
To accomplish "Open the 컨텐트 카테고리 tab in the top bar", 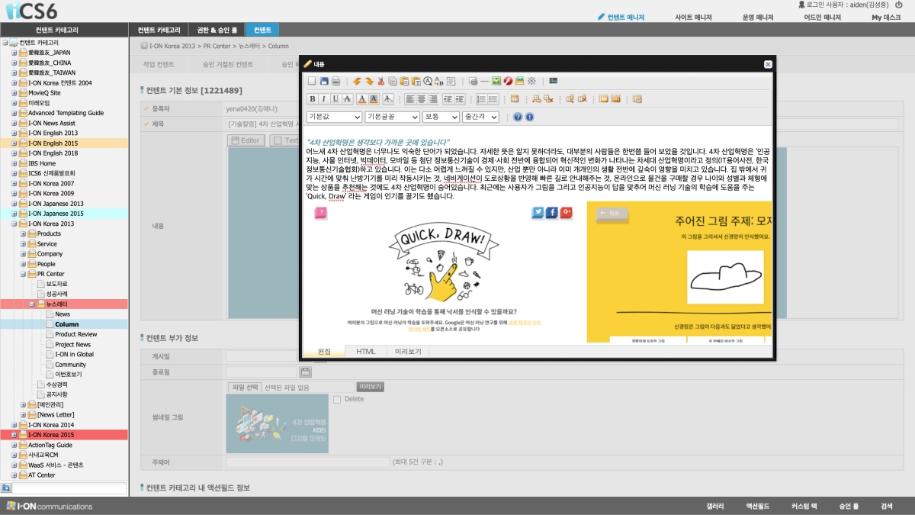I will pos(159,30).
